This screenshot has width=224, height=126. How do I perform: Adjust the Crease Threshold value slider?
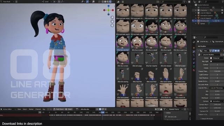click(x=217, y=71)
